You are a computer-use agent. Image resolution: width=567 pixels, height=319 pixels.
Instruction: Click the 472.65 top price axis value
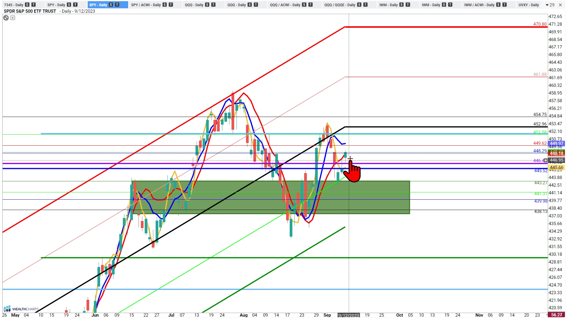[555, 17]
